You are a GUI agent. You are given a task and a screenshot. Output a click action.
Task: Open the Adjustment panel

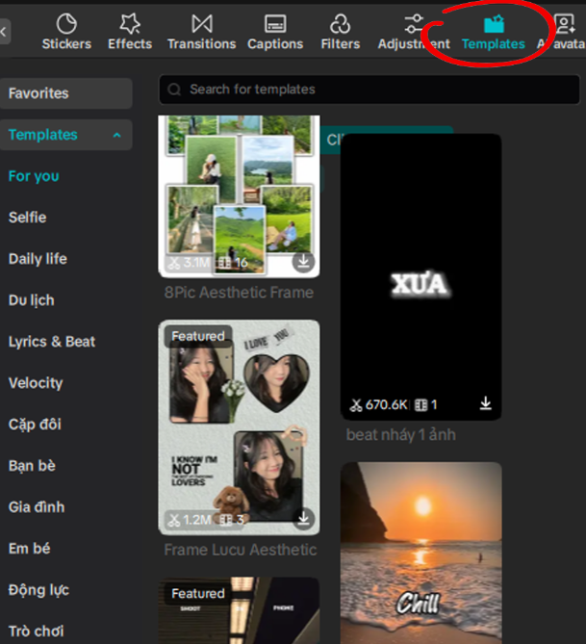point(414,32)
